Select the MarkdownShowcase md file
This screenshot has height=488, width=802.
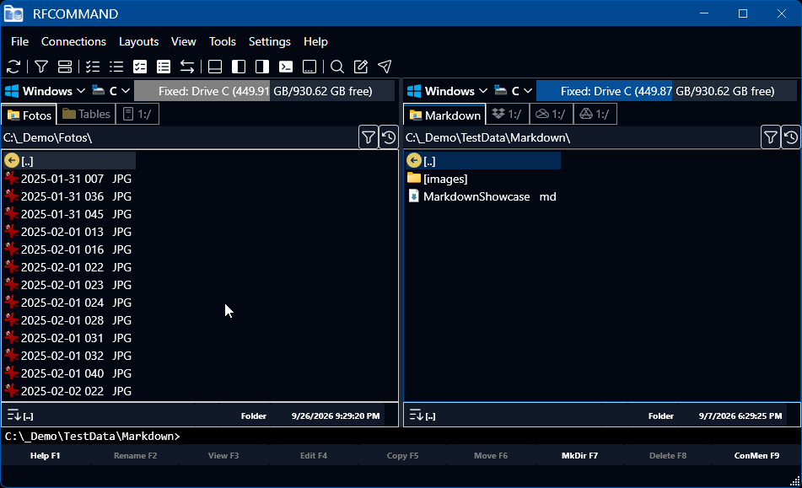[x=483, y=196]
